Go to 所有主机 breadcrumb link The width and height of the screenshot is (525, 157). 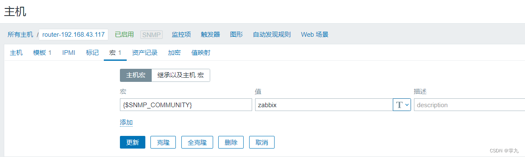[x=20, y=35]
